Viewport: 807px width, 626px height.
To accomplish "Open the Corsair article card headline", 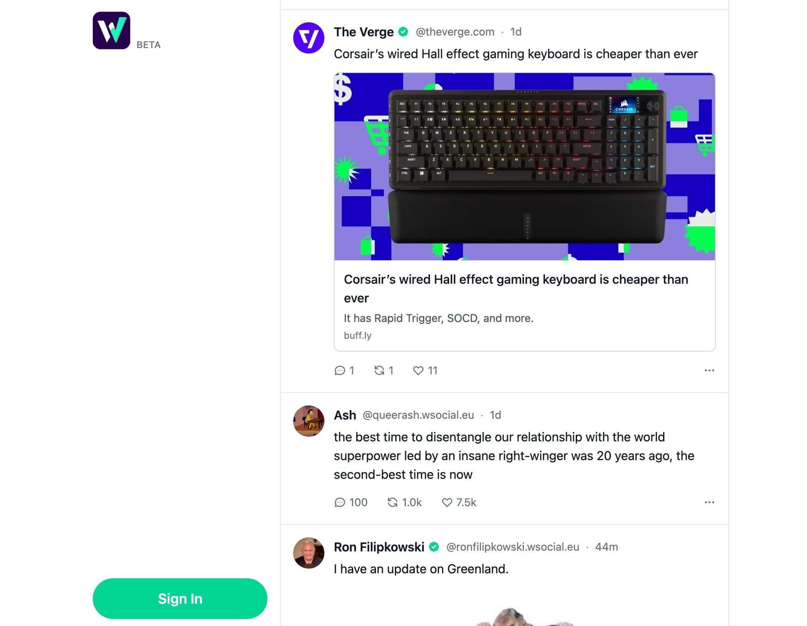I will click(516, 289).
